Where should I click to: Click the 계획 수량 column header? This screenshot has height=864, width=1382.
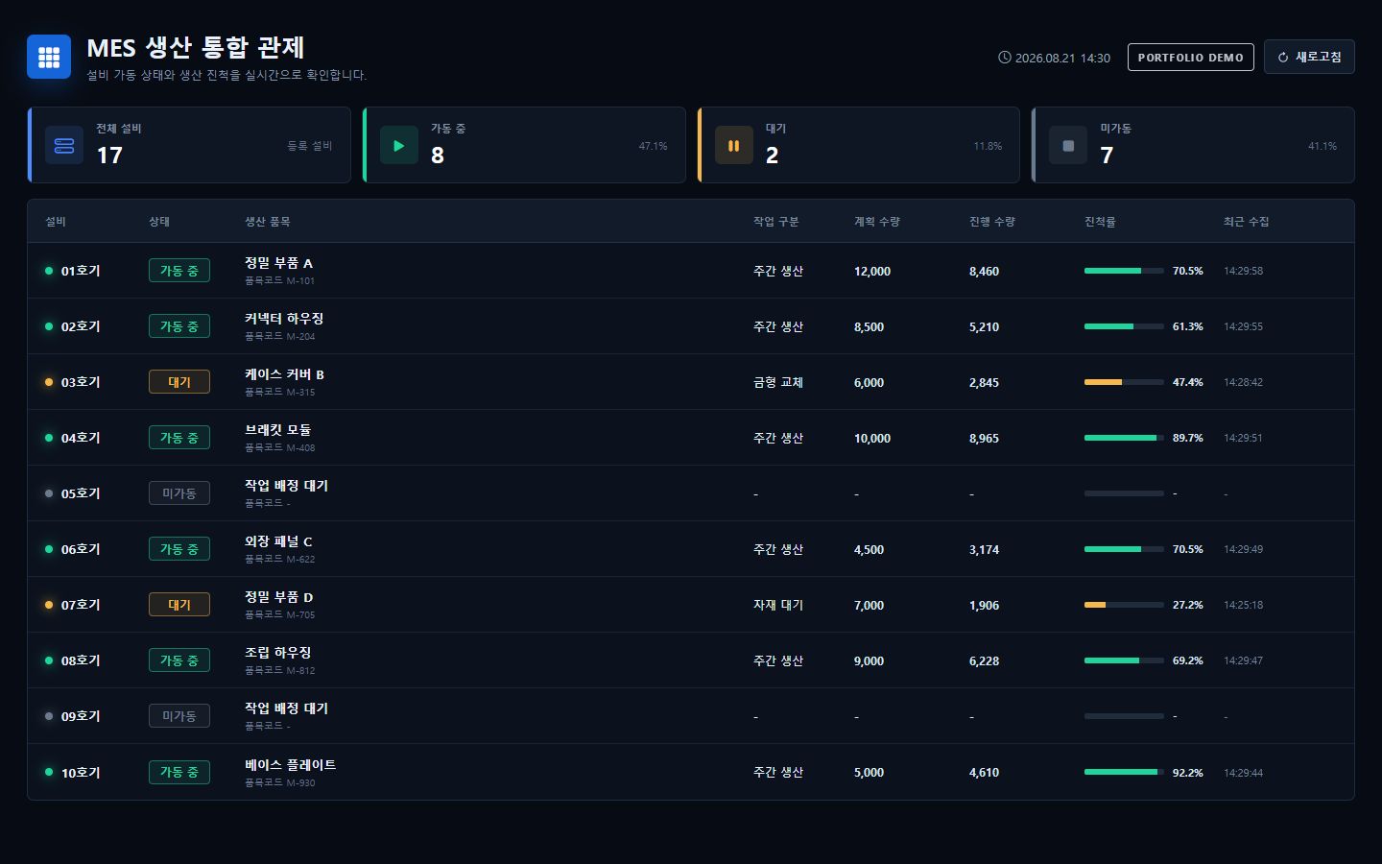[877, 222]
